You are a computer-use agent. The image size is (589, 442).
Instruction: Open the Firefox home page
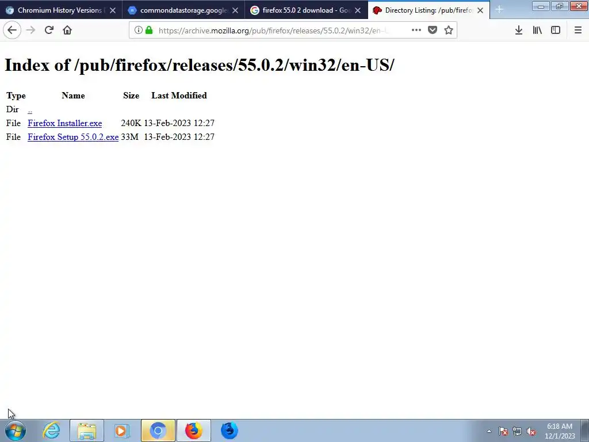click(x=67, y=30)
